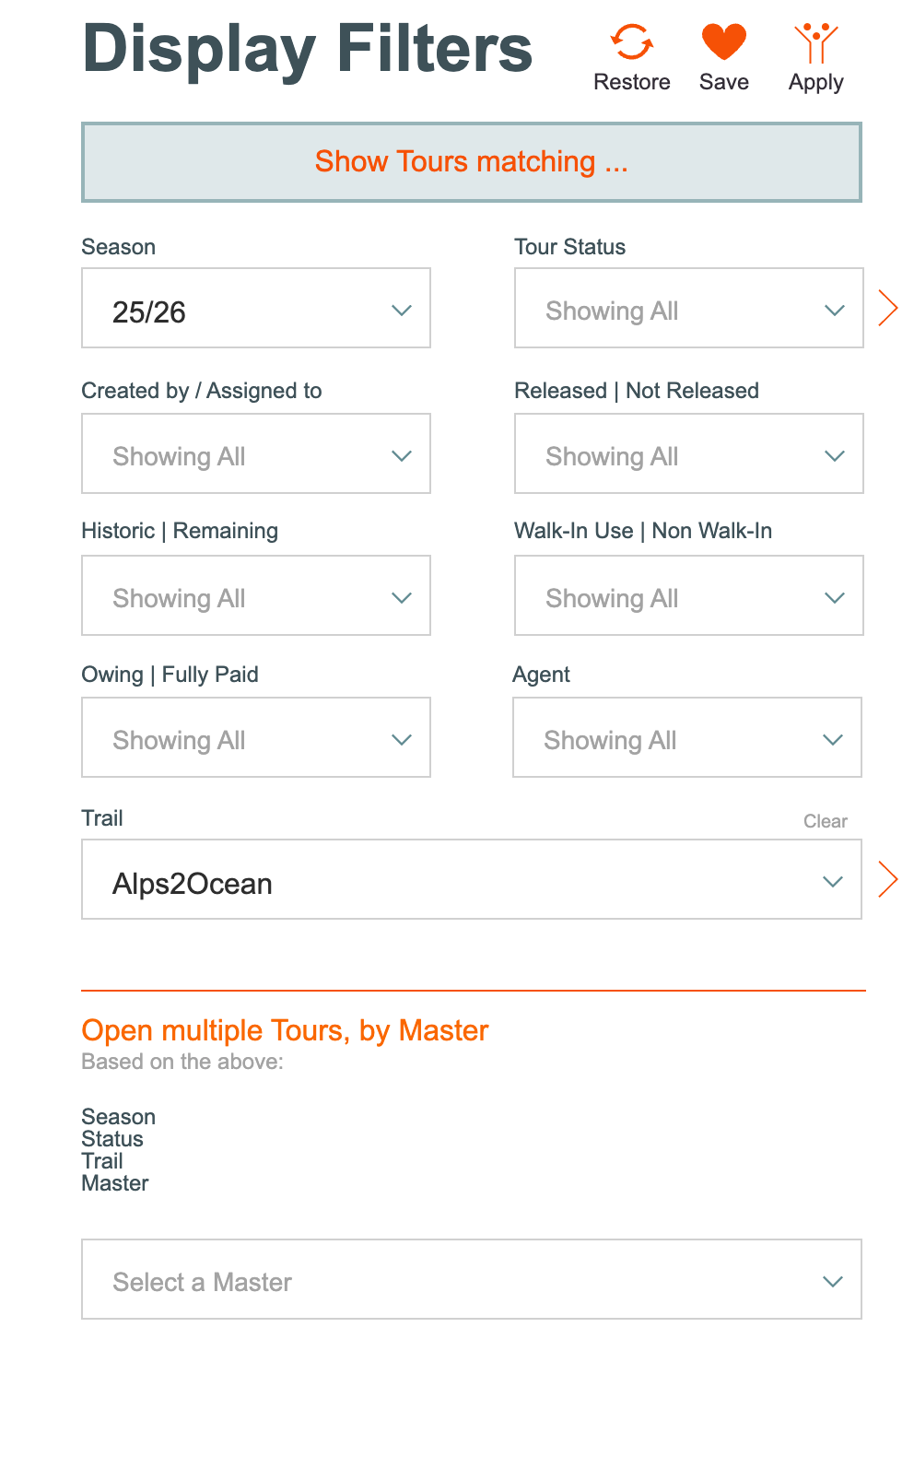Screen dimensions: 914x1480
Task: Click the 'Agent' field label
Action: click(542, 675)
